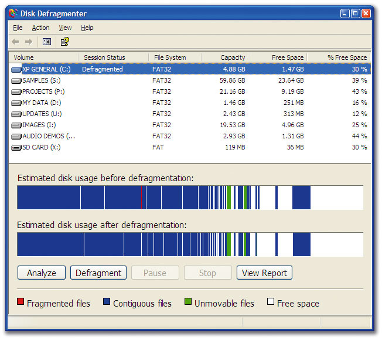
Task: Click the Help toolbar icon
Action: point(64,42)
